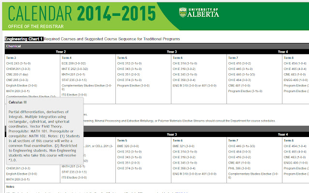Click Program Elective (3-1s-0) in Term 7
Viewport: 309px width, 193px height.
coord(245,91)
